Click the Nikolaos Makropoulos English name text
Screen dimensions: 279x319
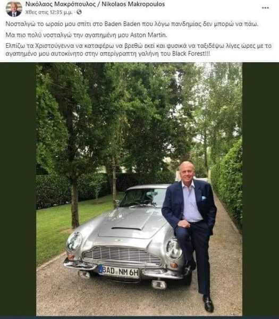[133, 4]
